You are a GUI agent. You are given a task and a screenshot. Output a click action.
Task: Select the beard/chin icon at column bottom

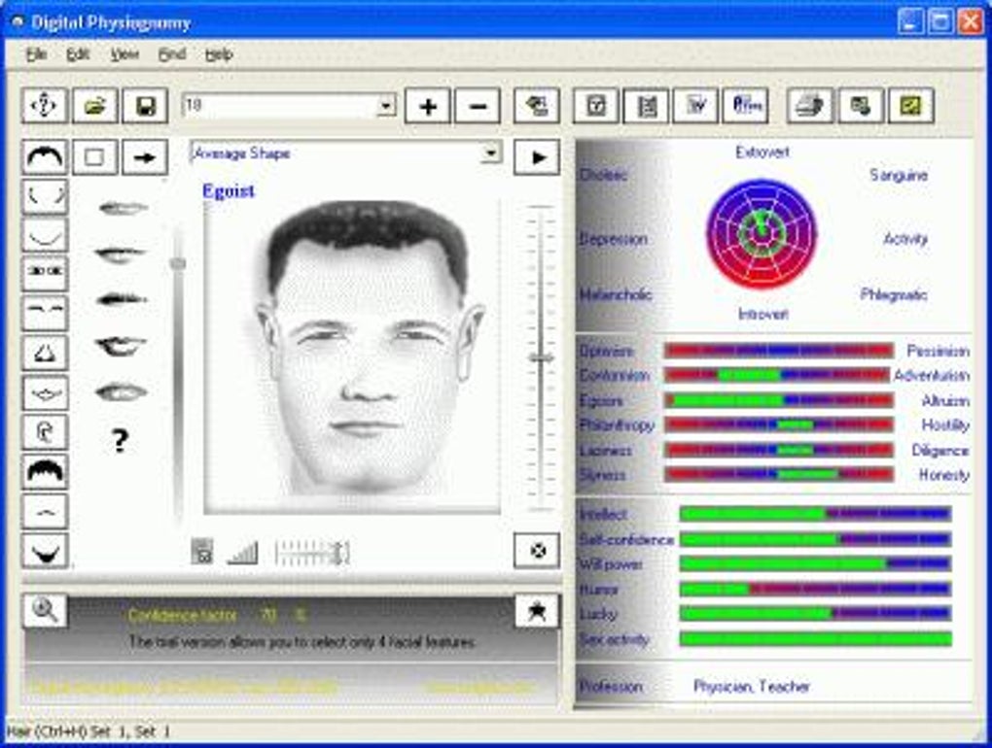point(45,551)
